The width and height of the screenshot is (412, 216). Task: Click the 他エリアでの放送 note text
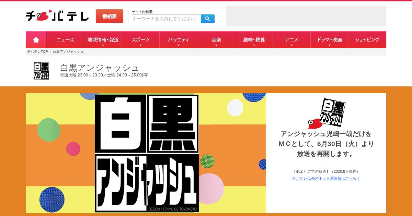[326, 171]
